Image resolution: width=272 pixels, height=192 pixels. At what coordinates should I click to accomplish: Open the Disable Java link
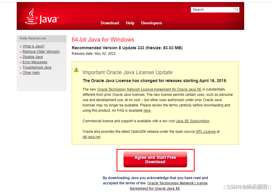tap(32, 57)
